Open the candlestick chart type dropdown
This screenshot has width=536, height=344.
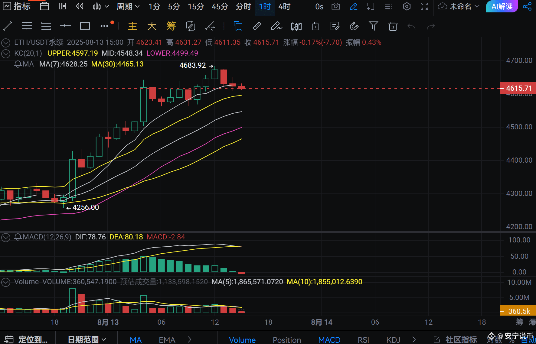click(101, 6)
